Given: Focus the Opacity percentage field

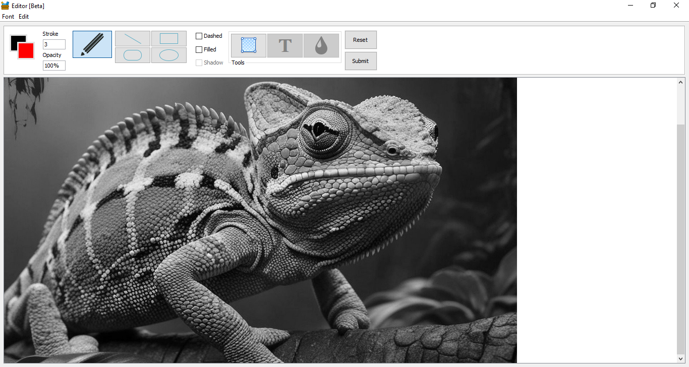Looking at the screenshot, I should click(x=54, y=66).
